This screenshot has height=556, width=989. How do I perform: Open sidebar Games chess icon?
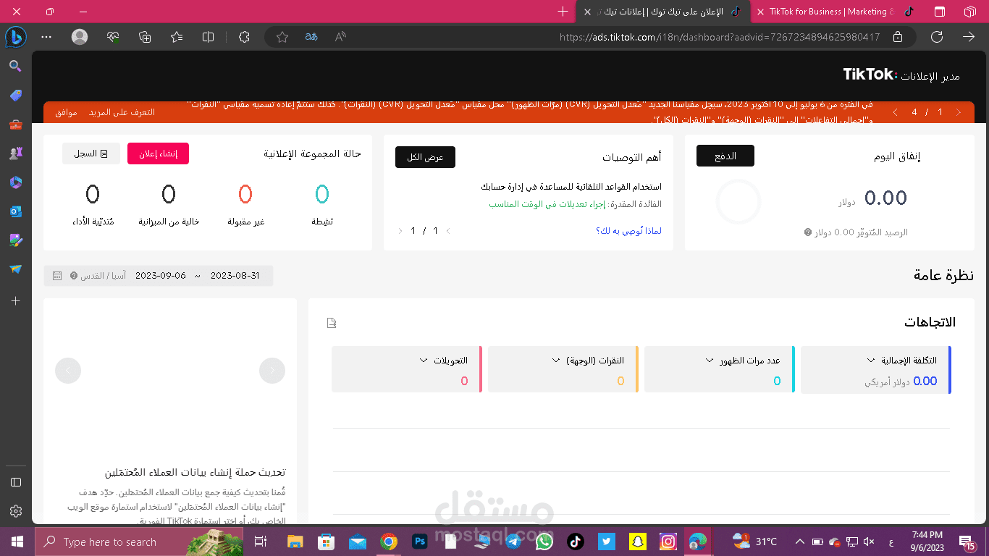coord(15,153)
